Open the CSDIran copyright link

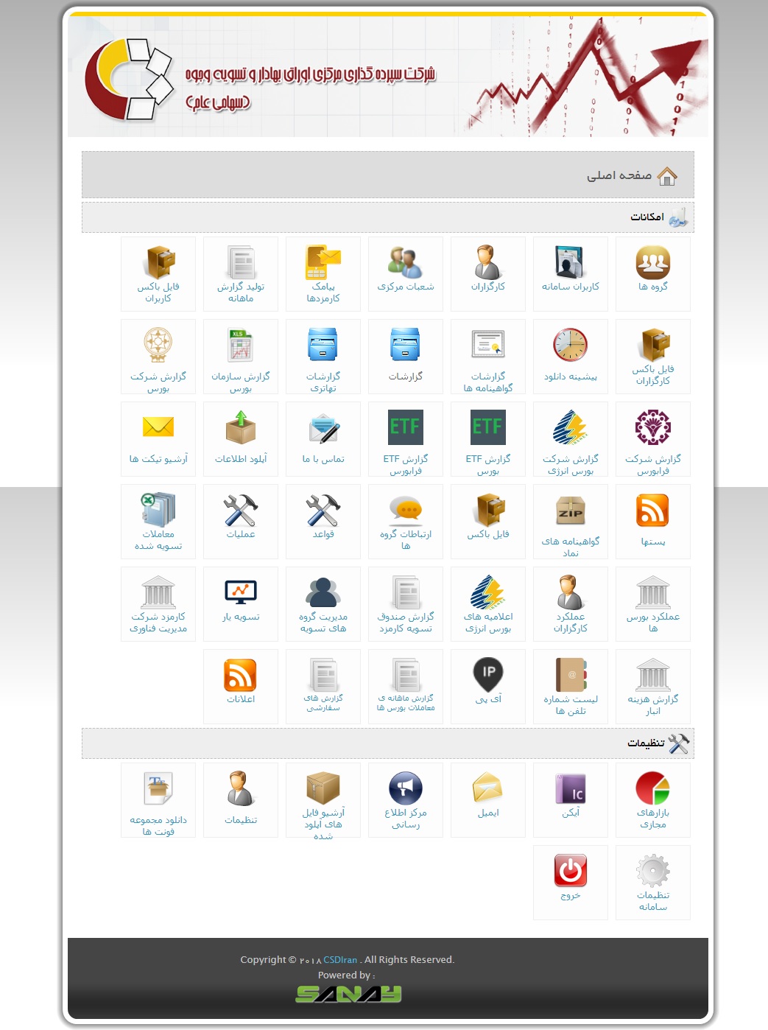(341, 959)
